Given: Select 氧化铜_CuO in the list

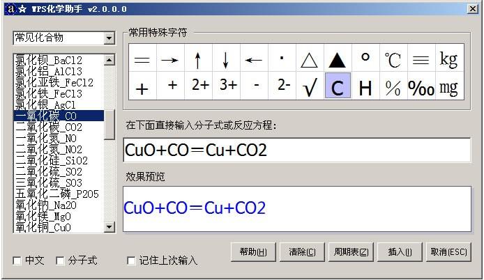Looking at the screenshot, I should pyautogui.click(x=59, y=227).
